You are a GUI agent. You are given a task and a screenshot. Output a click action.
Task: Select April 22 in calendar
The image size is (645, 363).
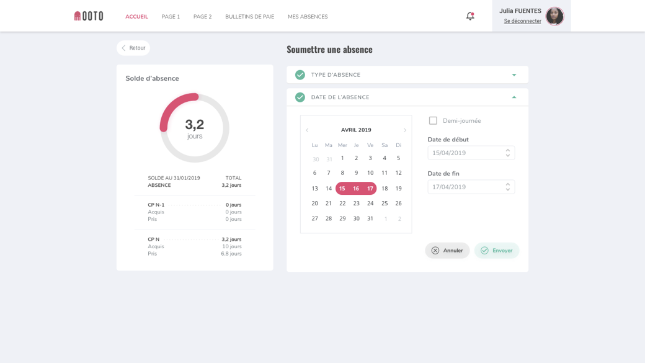[x=342, y=204]
